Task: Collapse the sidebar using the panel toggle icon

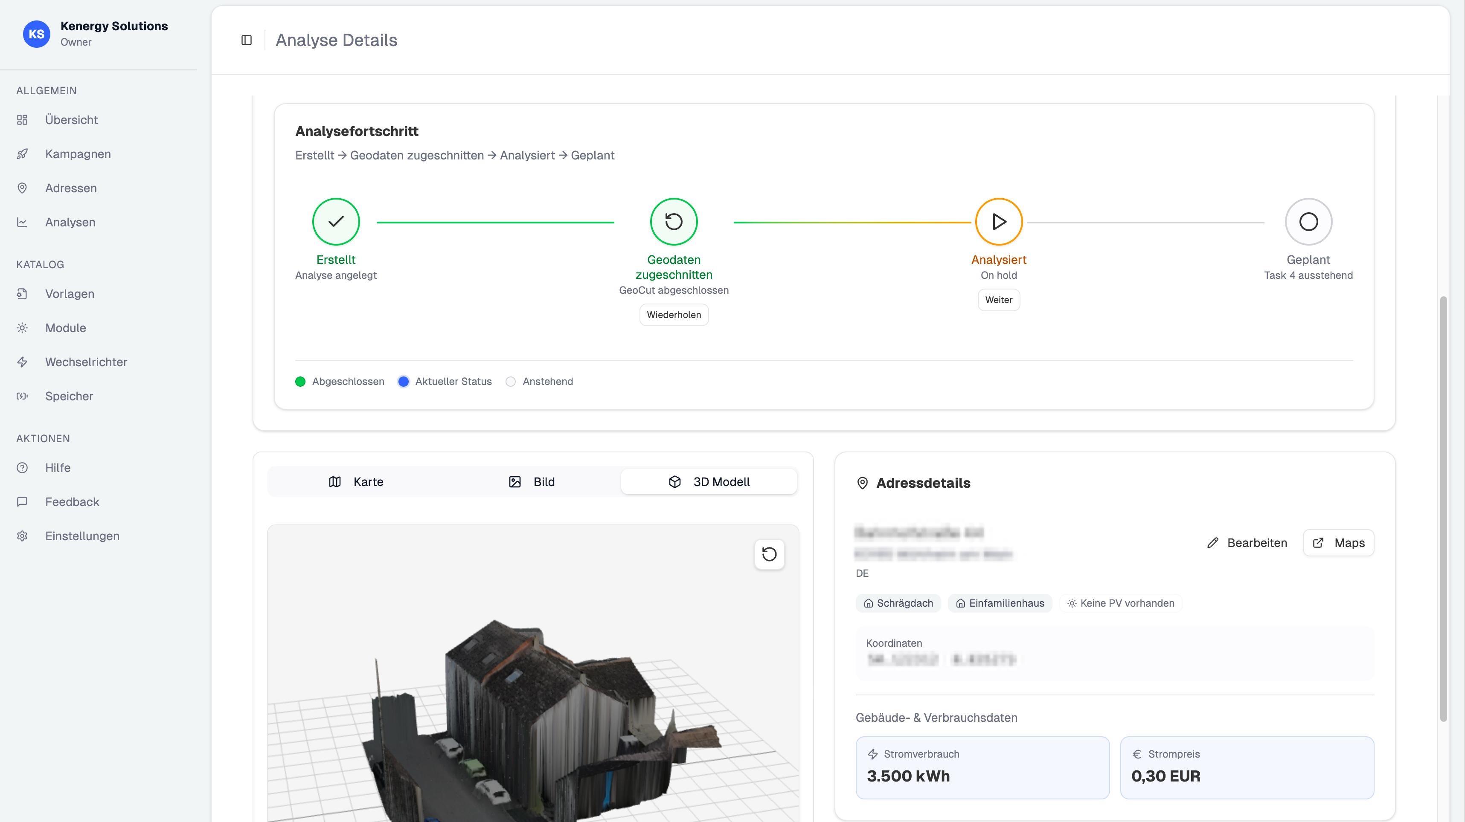Action: [247, 40]
